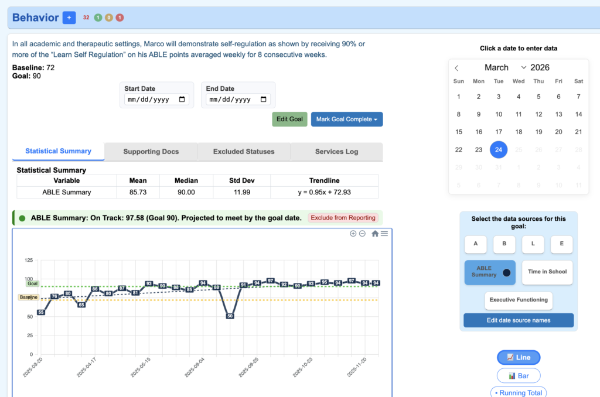Open the chart hamburger menu
600x397 pixels.
[x=385, y=233]
